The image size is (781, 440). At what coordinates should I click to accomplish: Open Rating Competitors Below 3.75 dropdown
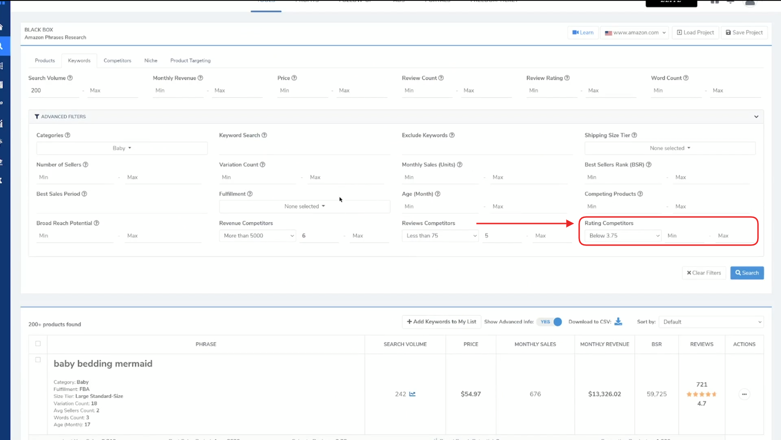(624, 236)
